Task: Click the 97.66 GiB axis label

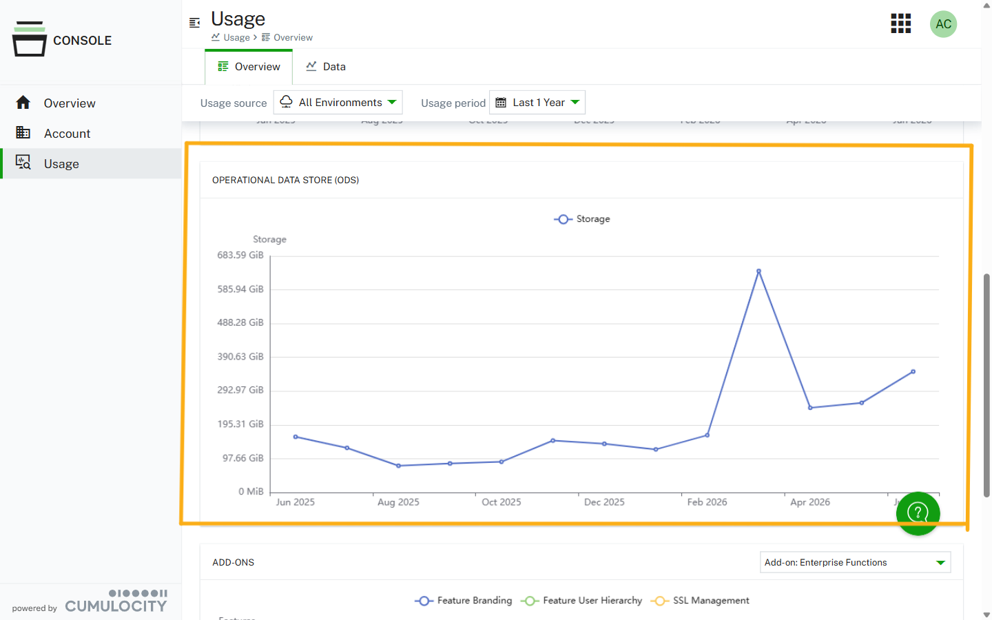Action: 242,458
